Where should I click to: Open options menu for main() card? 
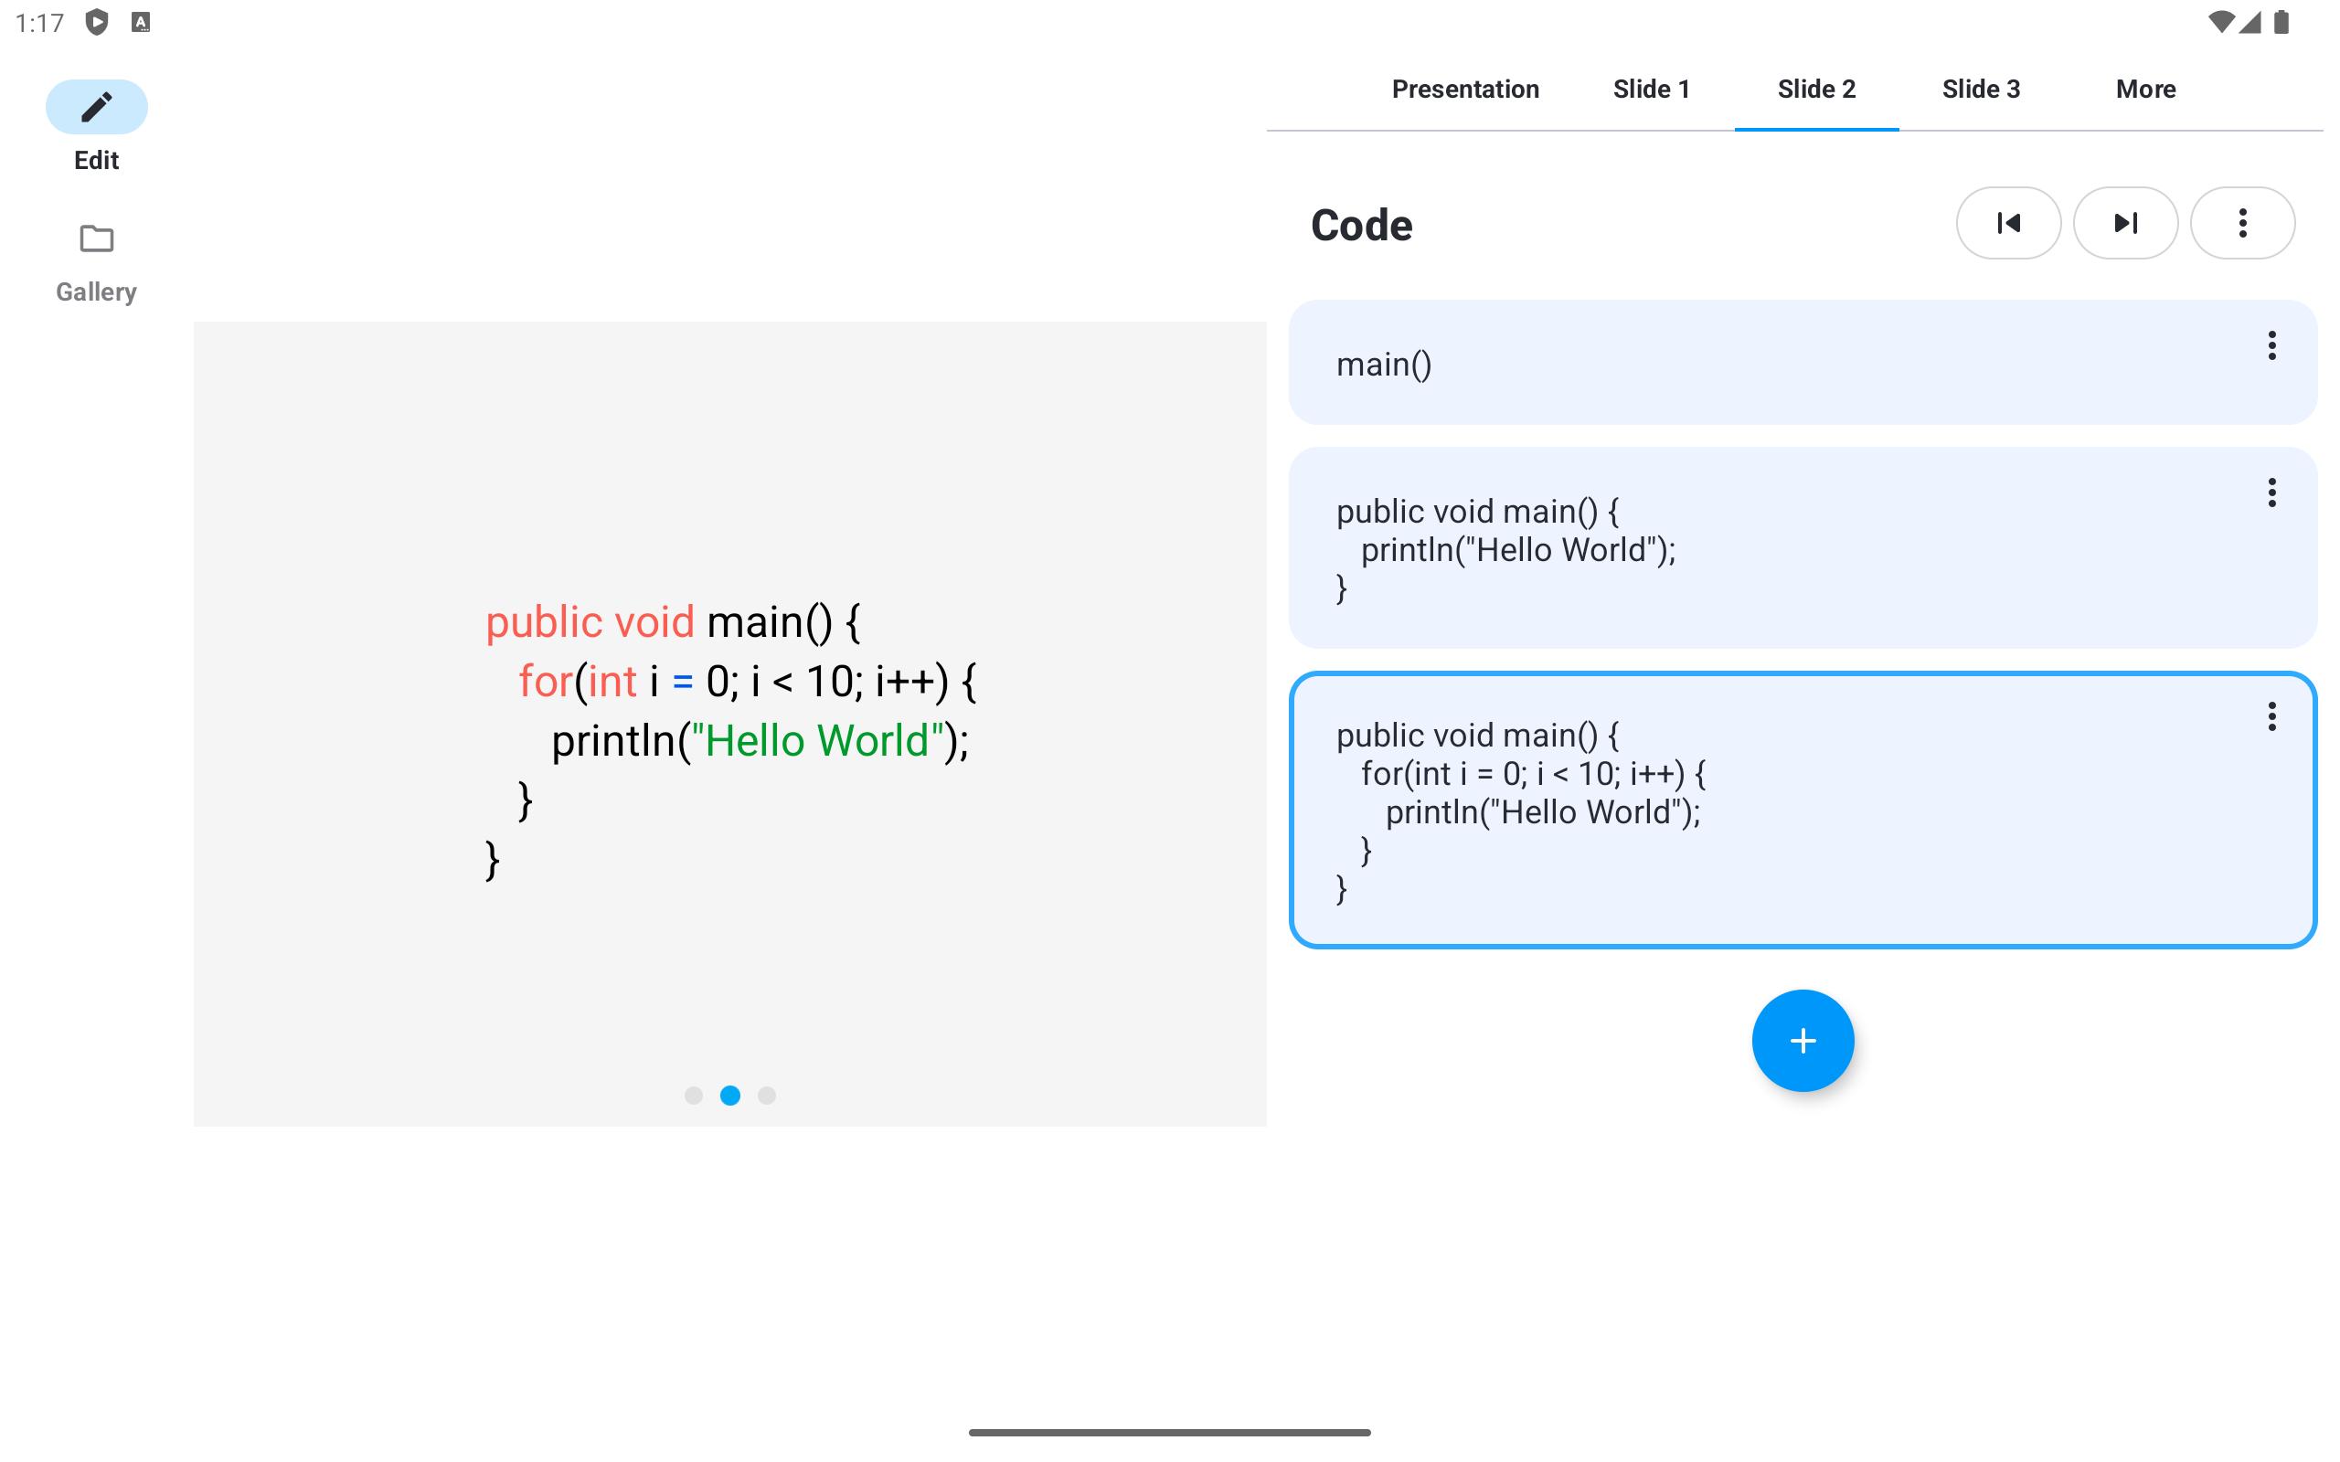tap(2271, 345)
